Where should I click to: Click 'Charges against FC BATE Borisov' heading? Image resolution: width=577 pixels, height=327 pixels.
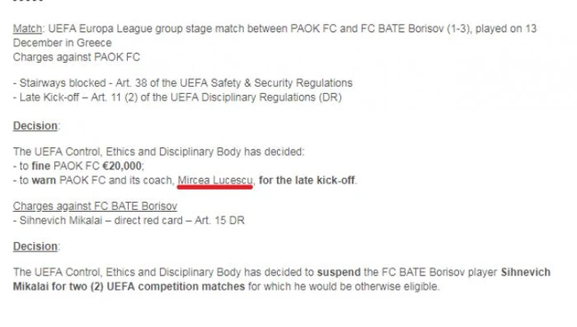point(95,206)
